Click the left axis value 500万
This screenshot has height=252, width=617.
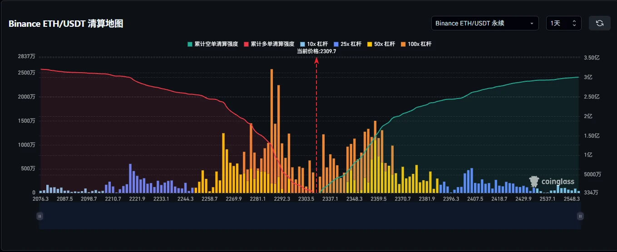[28, 168]
